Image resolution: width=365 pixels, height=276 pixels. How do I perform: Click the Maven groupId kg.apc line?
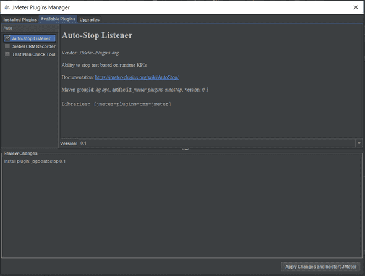tap(135, 90)
